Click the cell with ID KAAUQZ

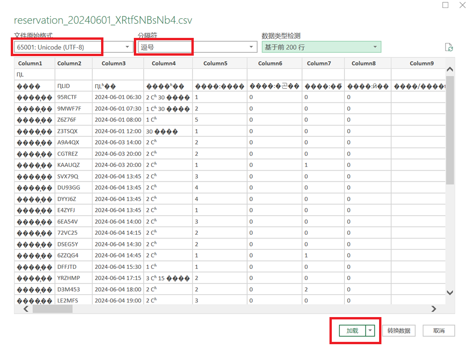[73, 165]
